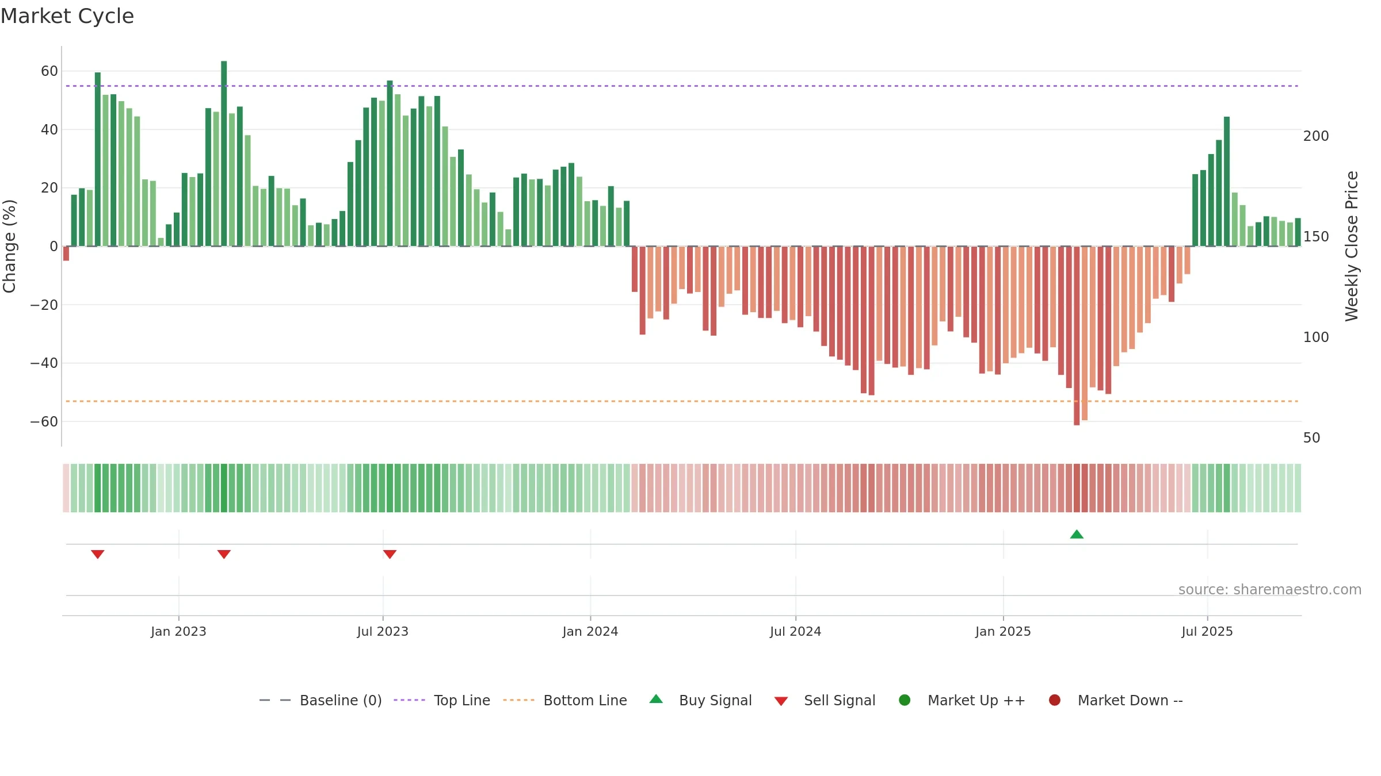Click the −60 tick on Change axis
This screenshot has height=776, width=1381.
coord(44,421)
